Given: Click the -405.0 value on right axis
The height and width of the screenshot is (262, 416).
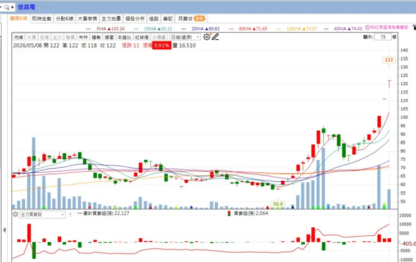Looking at the screenshot, I should pyautogui.click(x=409, y=243).
